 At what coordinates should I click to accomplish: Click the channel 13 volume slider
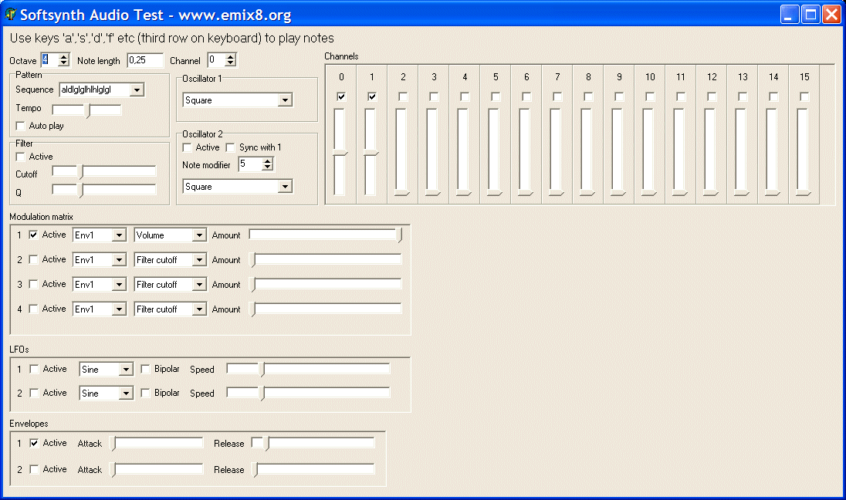[741, 152]
